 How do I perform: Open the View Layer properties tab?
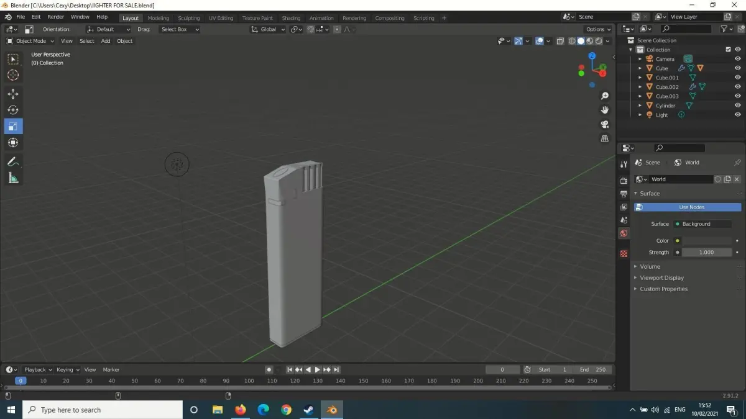point(624,207)
